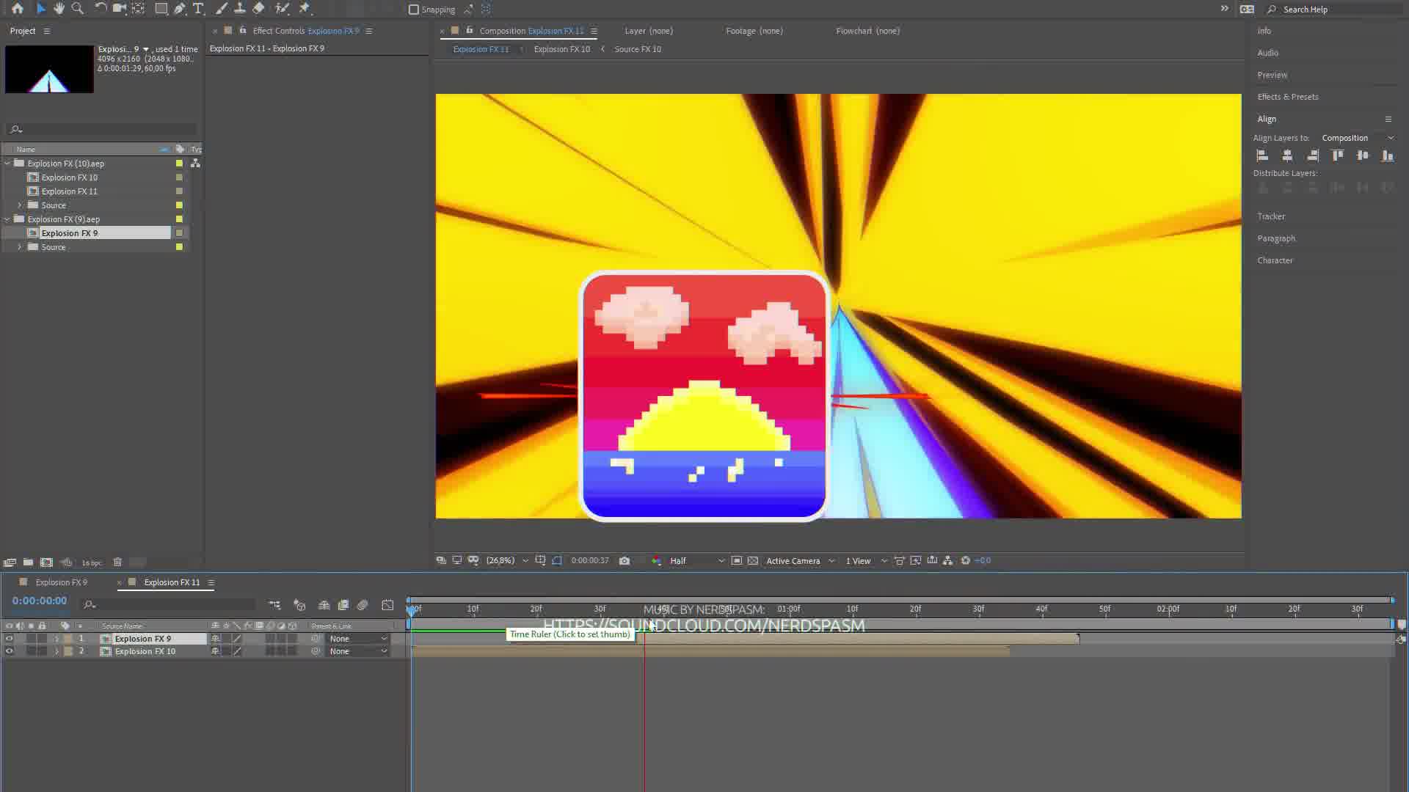This screenshot has width=1409, height=792.
Task: Open the 1 View layout dropdown
Action: tap(866, 561)
